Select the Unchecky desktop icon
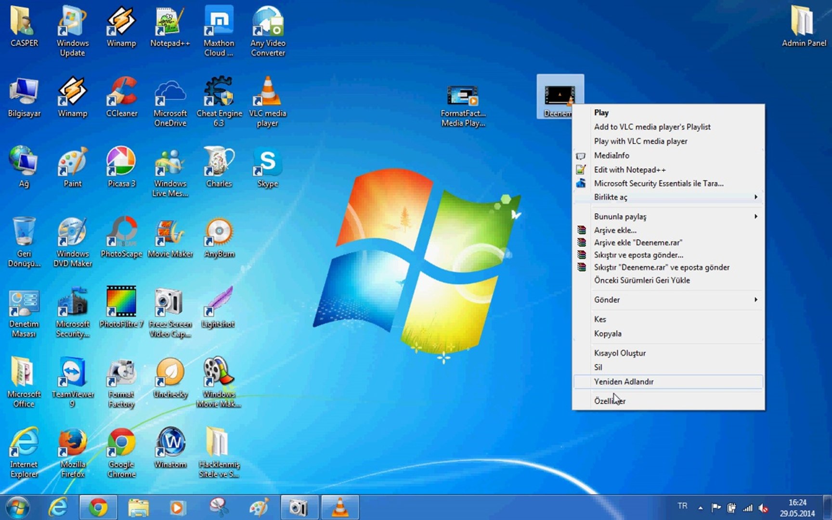The width and height of the screenshot is (832, 520). tap(170, 378)
